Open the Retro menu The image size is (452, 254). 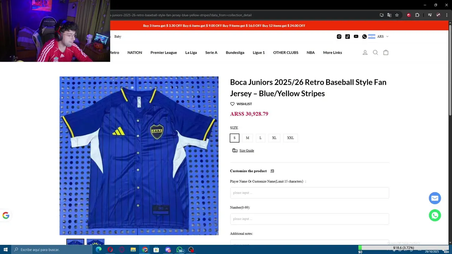[x=114, y=53]
